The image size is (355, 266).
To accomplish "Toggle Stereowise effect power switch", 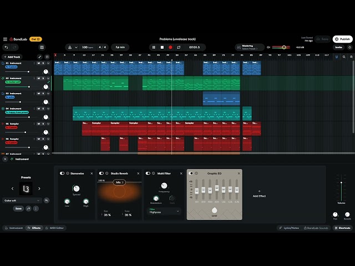I will (62, 173).
